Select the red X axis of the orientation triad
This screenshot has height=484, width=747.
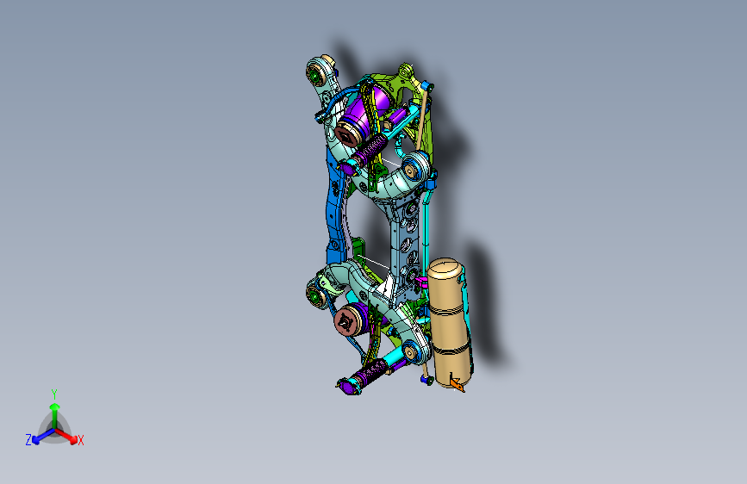pos(66,436)
